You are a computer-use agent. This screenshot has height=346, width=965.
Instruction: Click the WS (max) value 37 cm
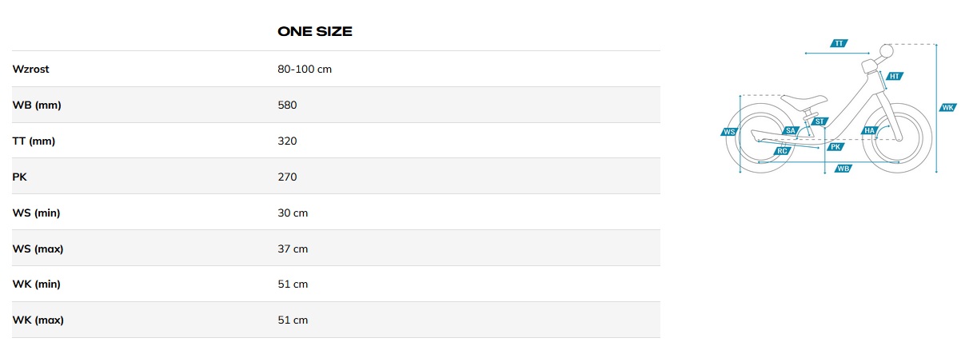pos(293,249)
